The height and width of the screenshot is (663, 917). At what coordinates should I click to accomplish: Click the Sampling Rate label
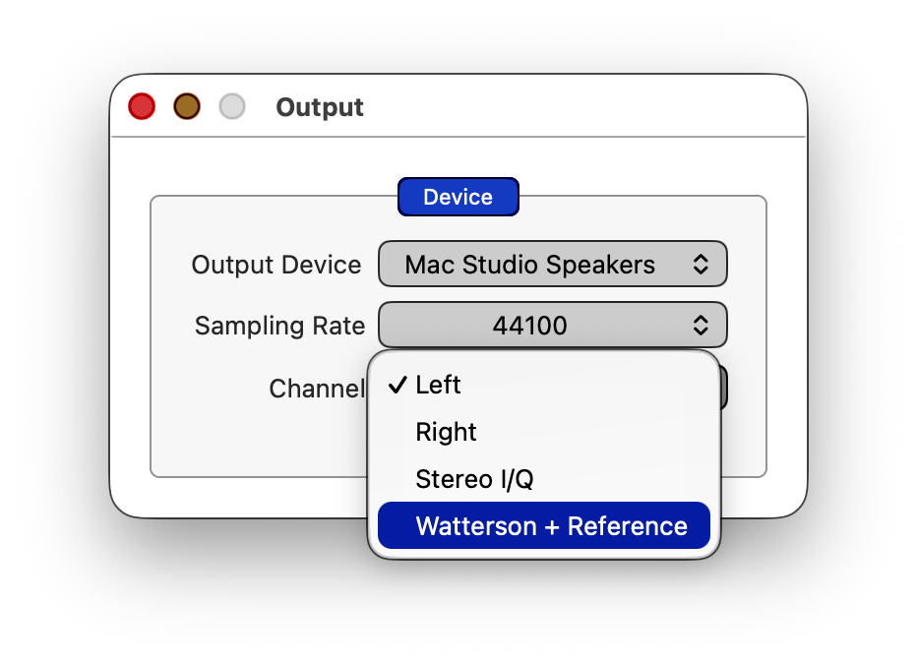[x=279, y=326]
